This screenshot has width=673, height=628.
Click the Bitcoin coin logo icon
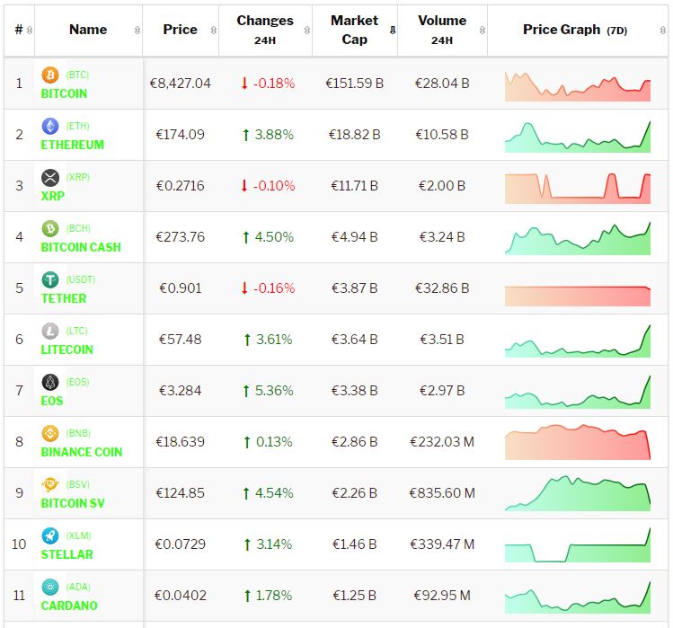point(50,75)
